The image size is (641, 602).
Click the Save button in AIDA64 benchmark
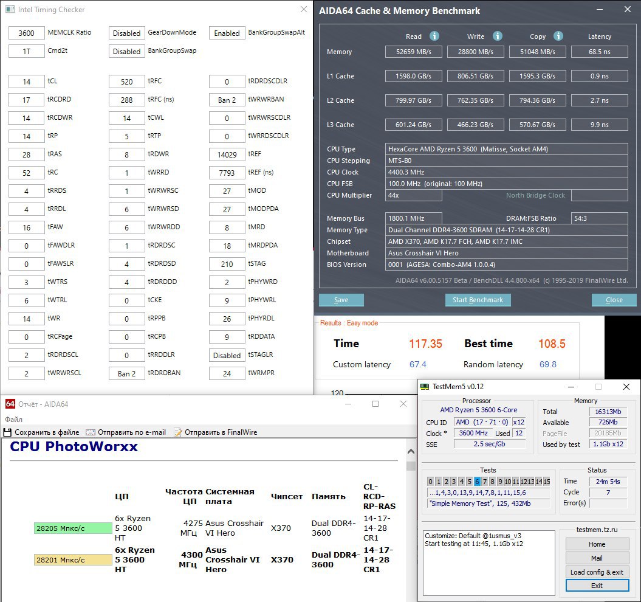pos(341,300)
